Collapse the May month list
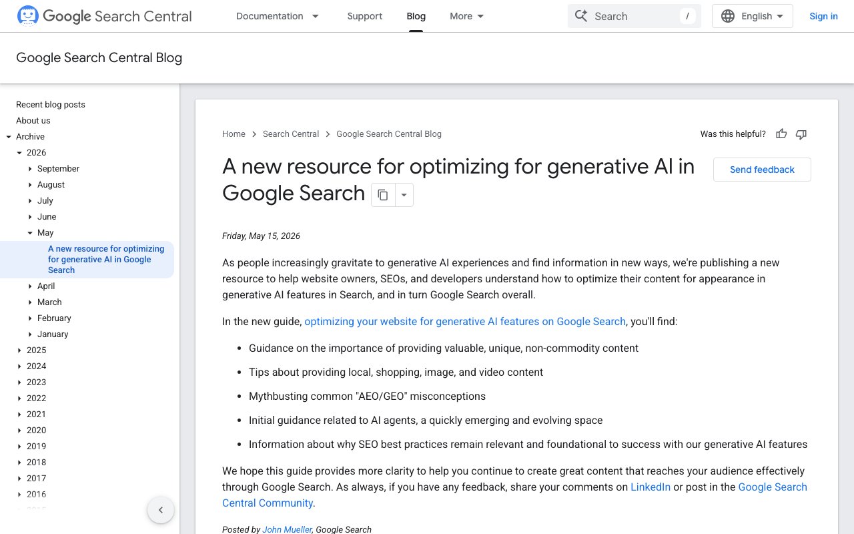Image resolution: width=854 pixels, height=534 pixels. (30, 233)
